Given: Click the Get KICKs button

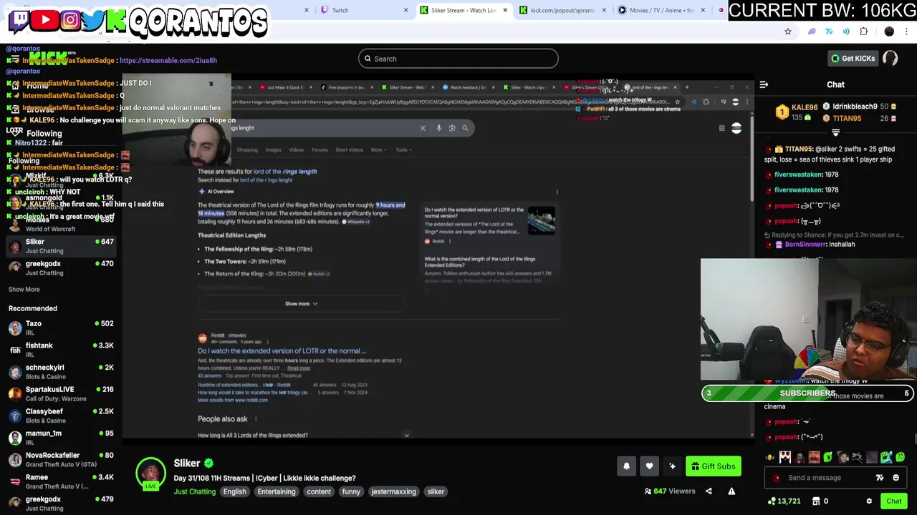Looking at the screenshot, I should [x=853, y=59].
